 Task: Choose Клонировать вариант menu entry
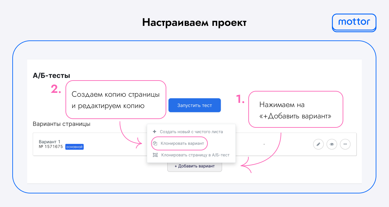[x=183, y=143]
